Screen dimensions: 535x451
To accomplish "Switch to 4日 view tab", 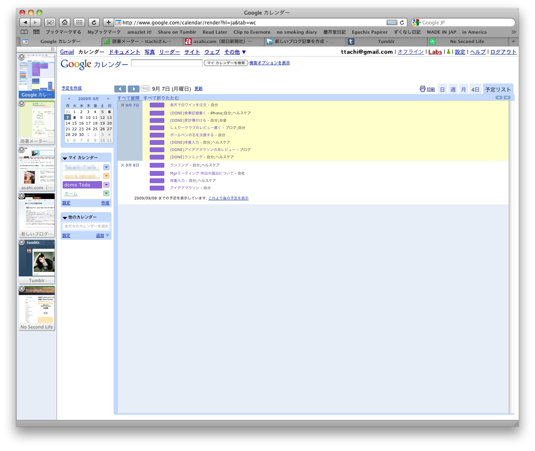I will (475, 90).
